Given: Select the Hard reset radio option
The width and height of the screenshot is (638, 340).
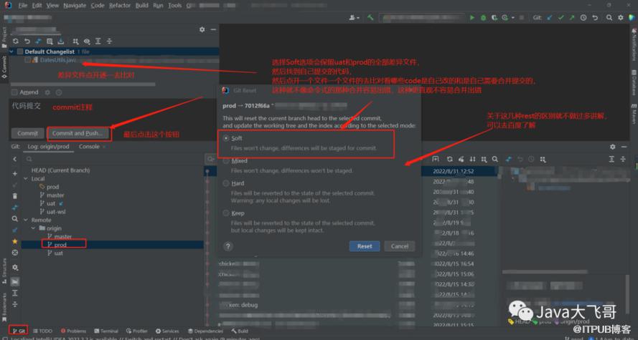Looking at the screenshot, I should 227,183.
